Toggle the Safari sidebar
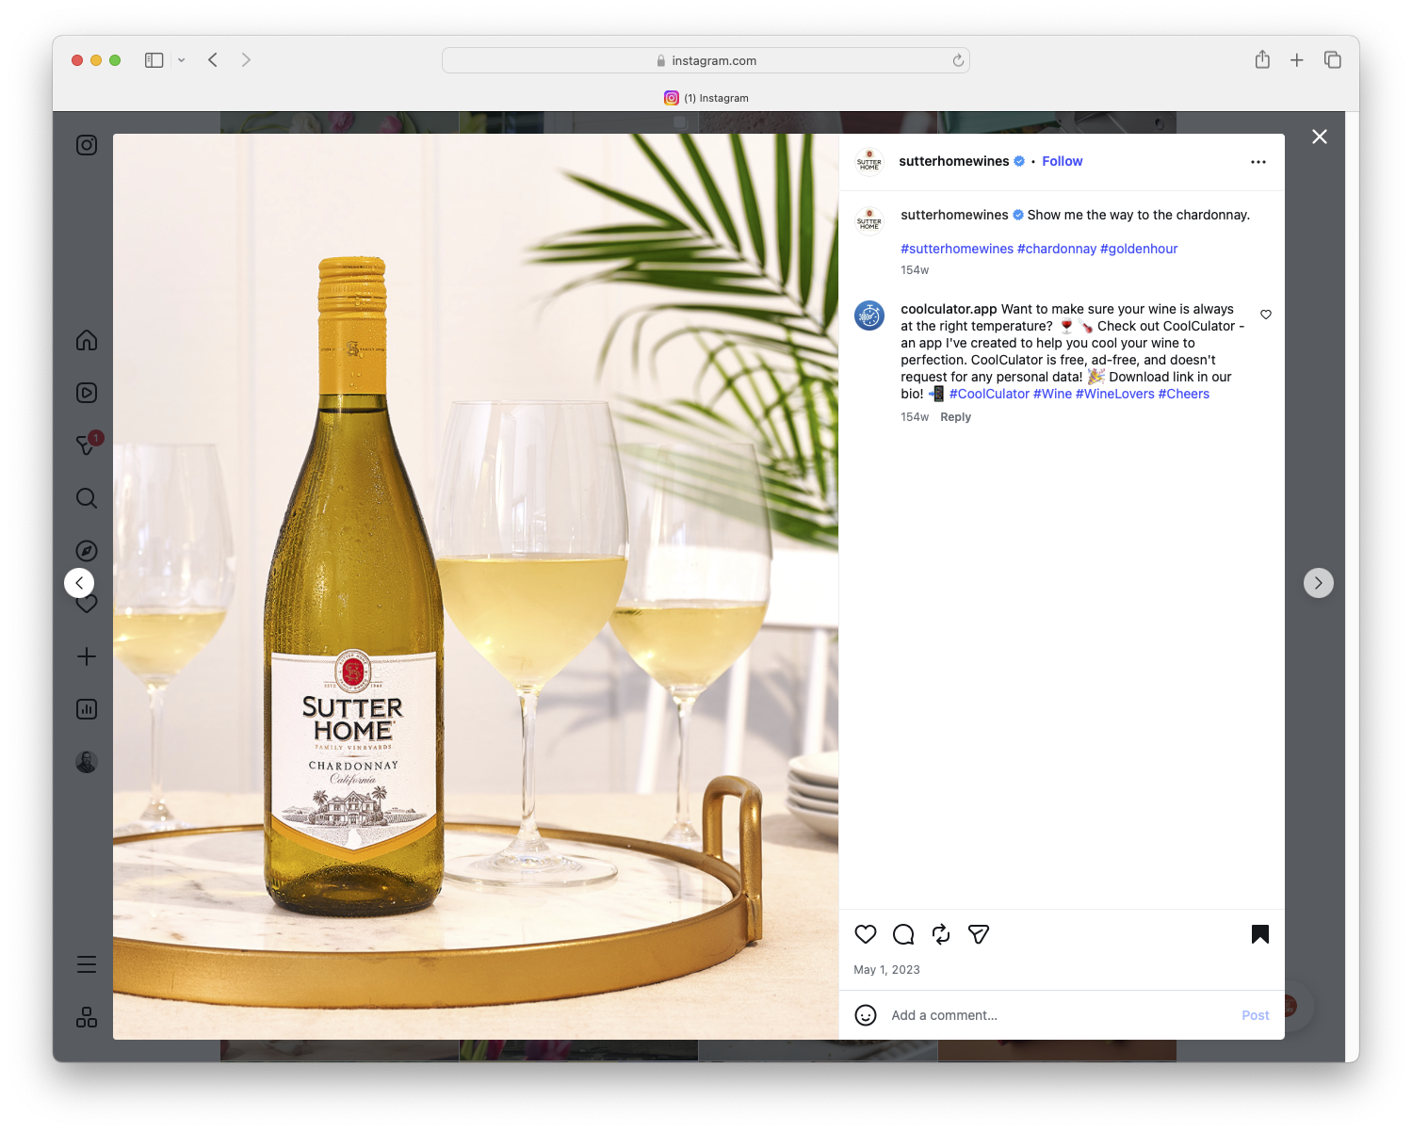 tap(154, 60)
